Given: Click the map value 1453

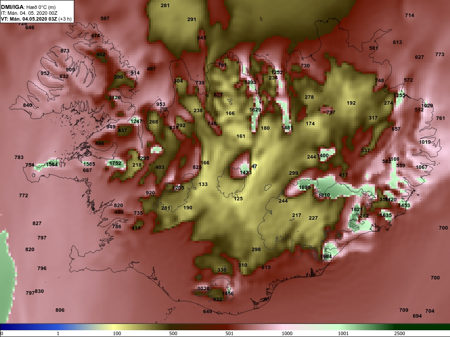Looking at the screenshot, I should pos(405,205).
